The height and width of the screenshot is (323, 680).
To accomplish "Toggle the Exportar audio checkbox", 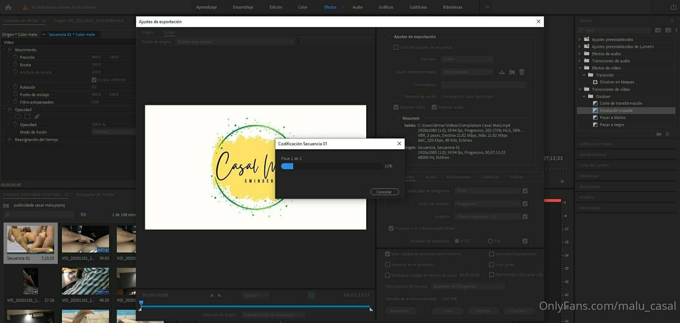I will point(434,107).
